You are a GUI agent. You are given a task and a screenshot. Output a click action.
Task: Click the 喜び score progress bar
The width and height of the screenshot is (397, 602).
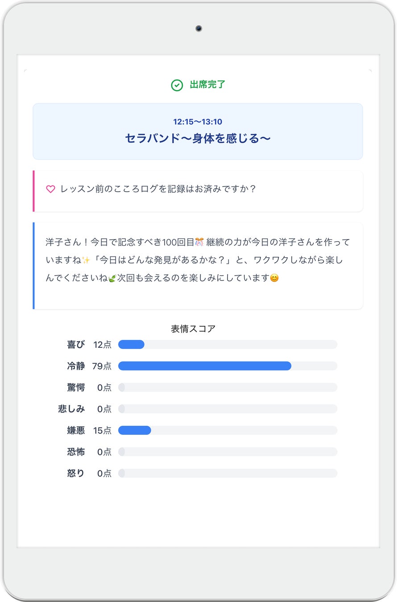(227, 344)
